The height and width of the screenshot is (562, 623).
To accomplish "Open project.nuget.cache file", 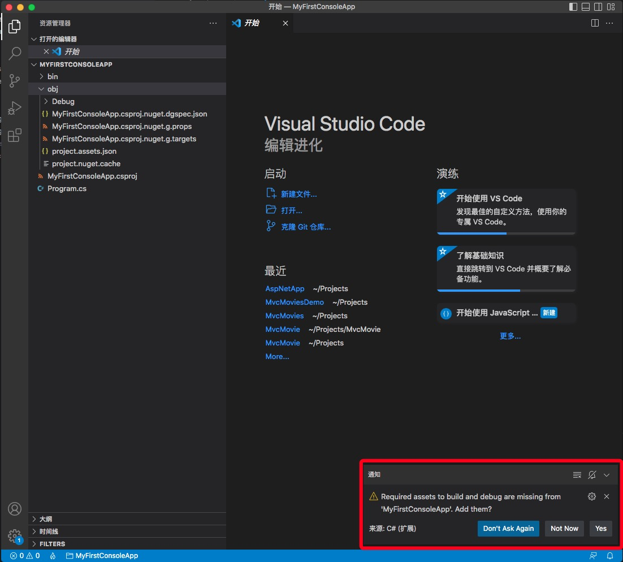I will click(x=127, y=163).
